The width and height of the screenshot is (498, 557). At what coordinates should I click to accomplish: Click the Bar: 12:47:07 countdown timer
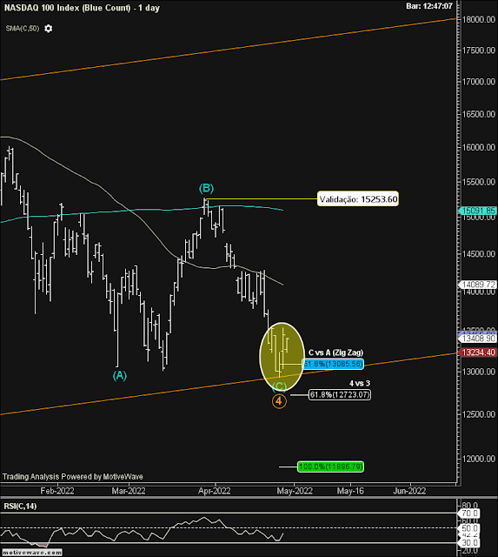(429, 6)
